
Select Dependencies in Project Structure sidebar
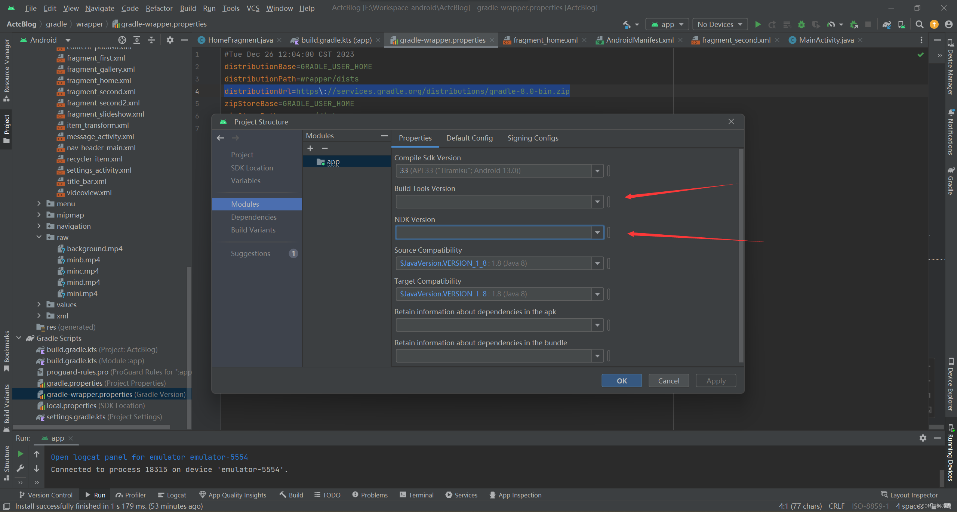coord(253,217)
